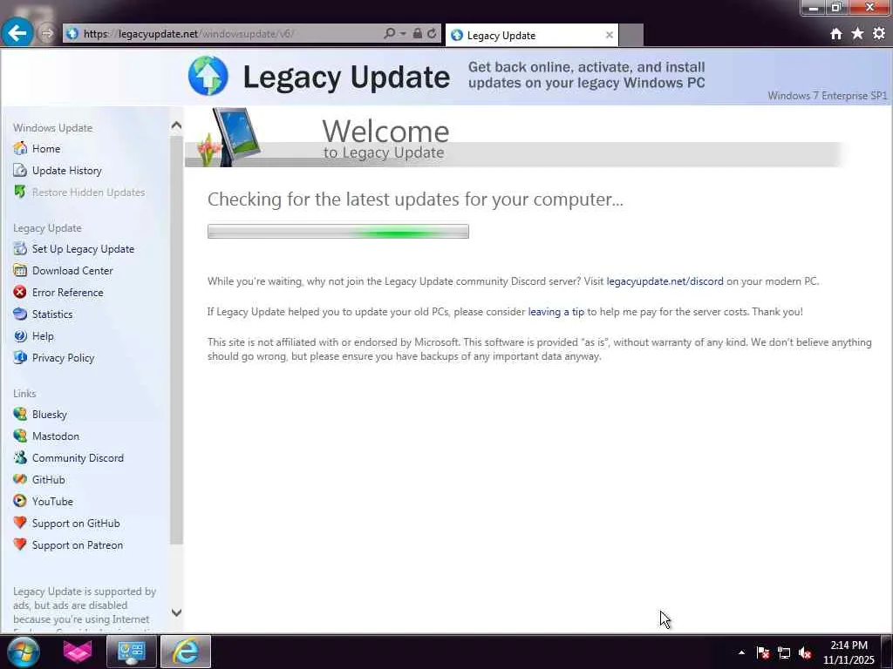Open Set Up Legacy Update link
This screenshot has height=669, width=893.
83,249
